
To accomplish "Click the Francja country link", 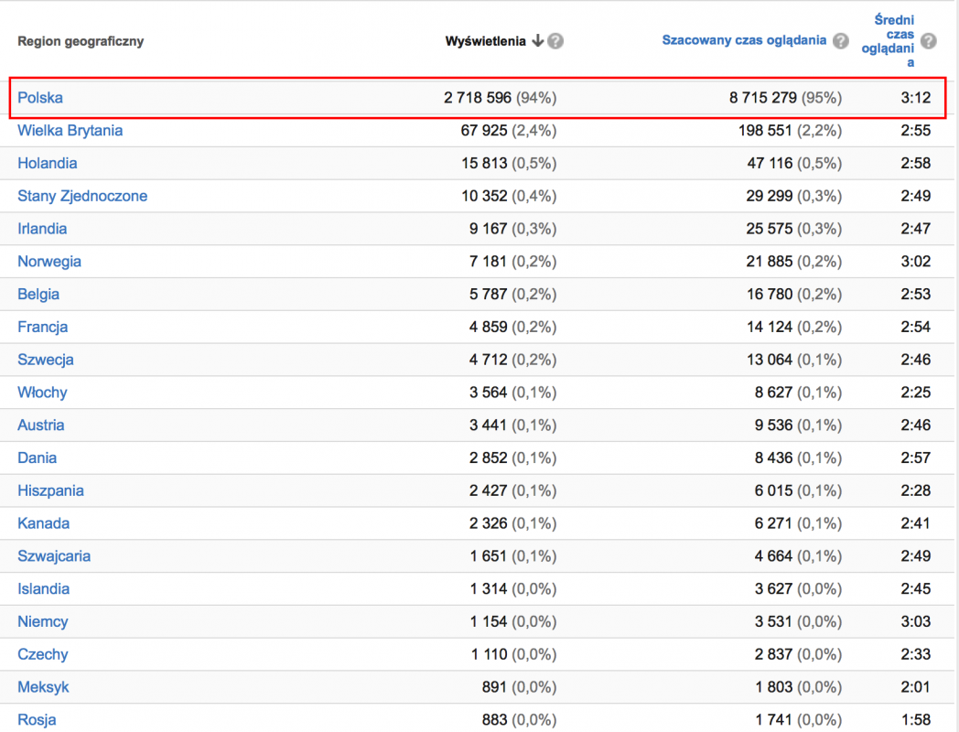I will click(x=43, y=327).
